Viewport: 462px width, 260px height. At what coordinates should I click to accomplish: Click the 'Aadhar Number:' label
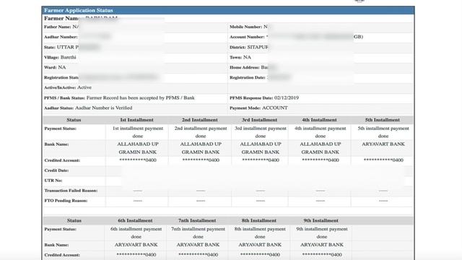tap(61, 37)
